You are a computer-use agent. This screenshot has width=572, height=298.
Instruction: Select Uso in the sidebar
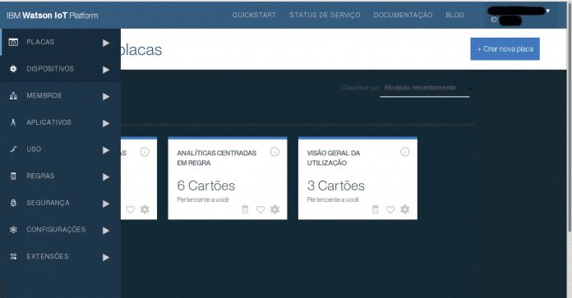(60, 149)
